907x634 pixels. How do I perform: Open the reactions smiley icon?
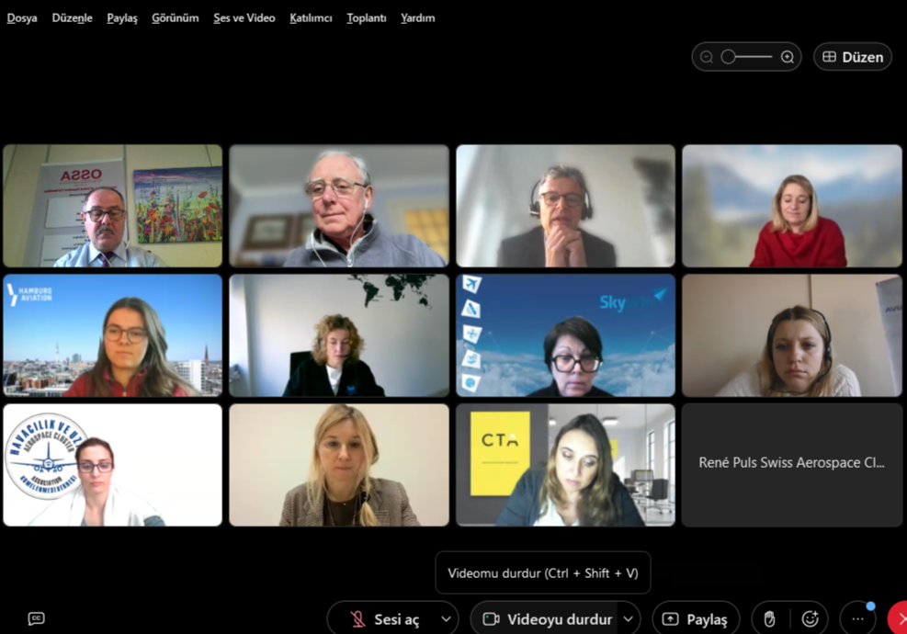pos(810,619)
